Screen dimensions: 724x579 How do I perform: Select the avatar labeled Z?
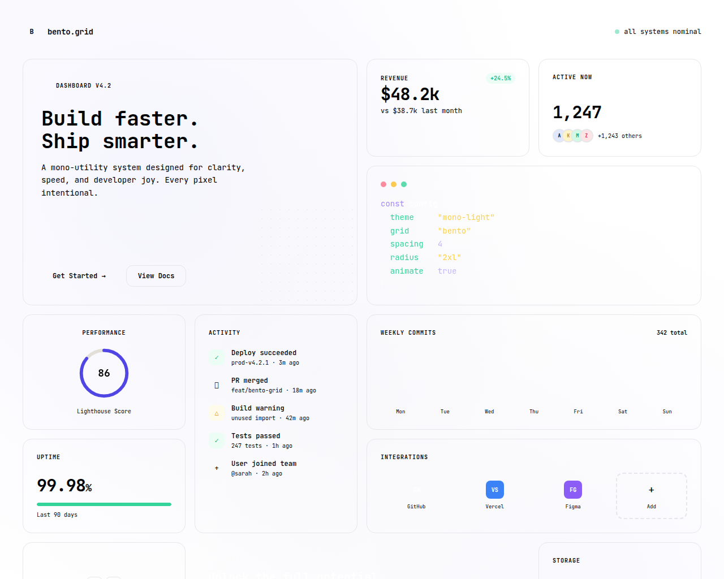point(587,136)
